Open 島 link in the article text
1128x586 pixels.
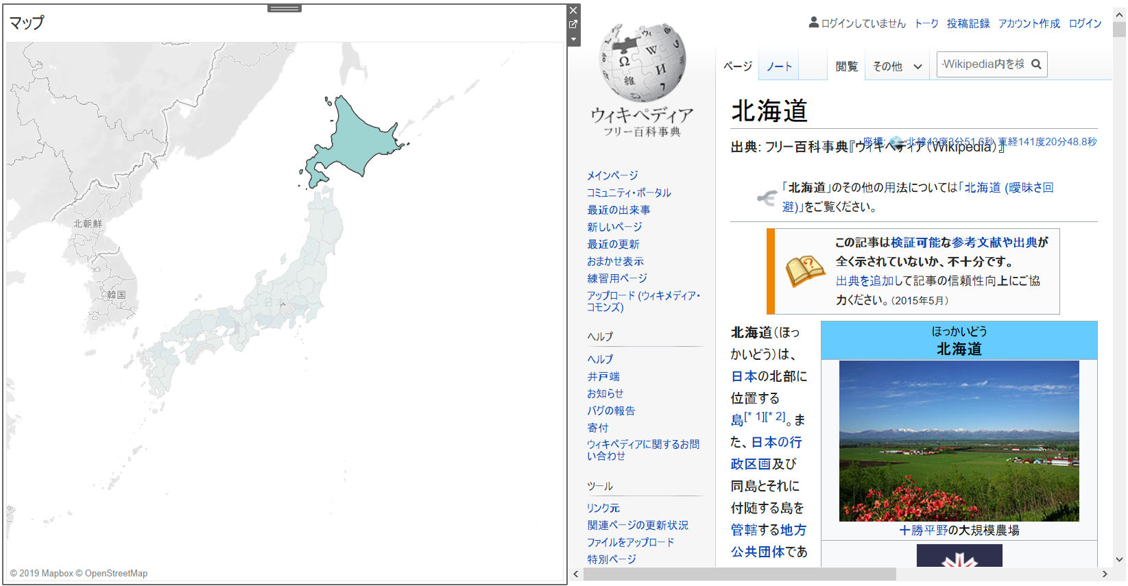click(x=737, y=420)
